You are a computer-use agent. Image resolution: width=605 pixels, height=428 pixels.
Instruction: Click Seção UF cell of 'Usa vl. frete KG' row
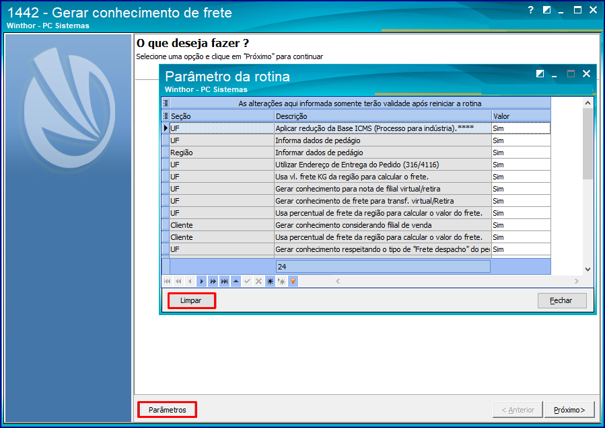(222, 177)
